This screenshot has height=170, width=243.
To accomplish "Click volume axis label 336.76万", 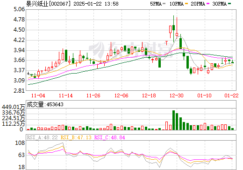I will pyautogui.click(x=13, y=113).
